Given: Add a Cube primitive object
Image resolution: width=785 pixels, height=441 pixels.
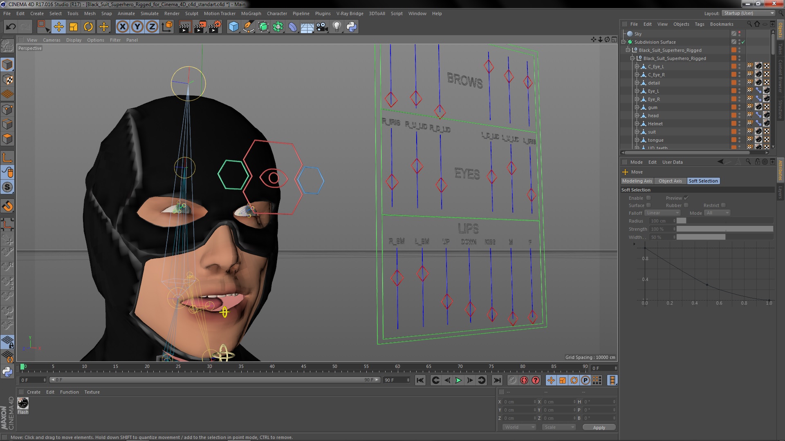Looking at the screenshot, I should pos(233,27).
